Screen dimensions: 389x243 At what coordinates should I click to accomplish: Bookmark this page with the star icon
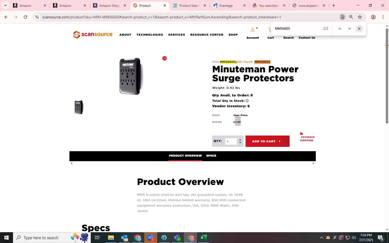[x=360, y=17]
